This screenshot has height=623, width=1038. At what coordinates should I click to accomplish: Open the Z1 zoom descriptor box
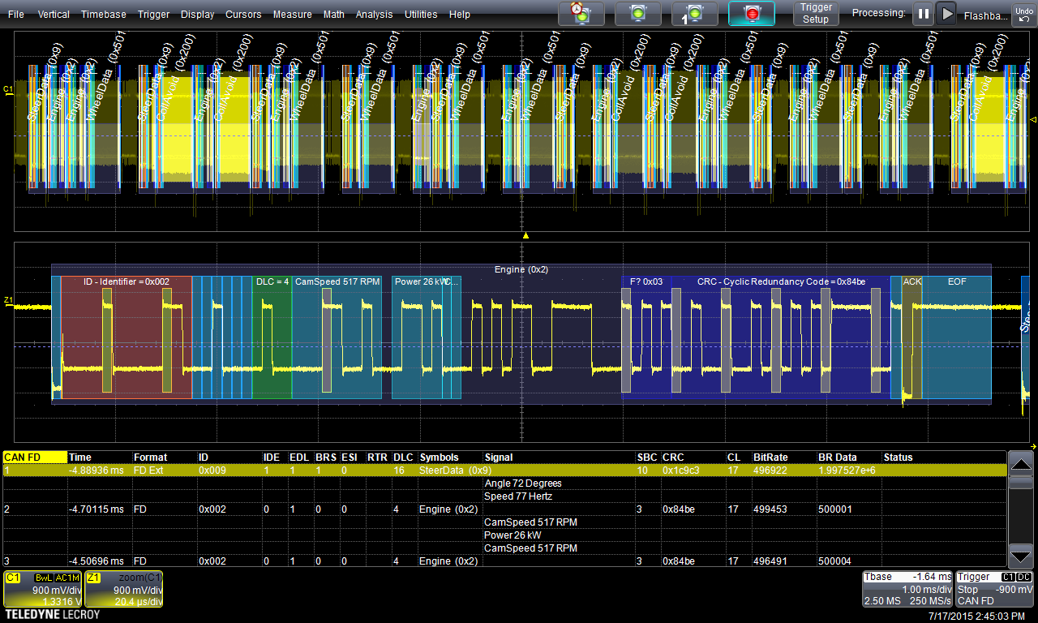pyautogui.click(x=124, y=589)
